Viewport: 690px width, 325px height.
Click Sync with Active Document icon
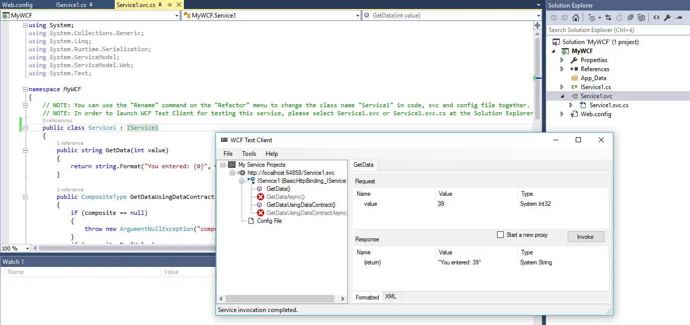click(608, 18)
